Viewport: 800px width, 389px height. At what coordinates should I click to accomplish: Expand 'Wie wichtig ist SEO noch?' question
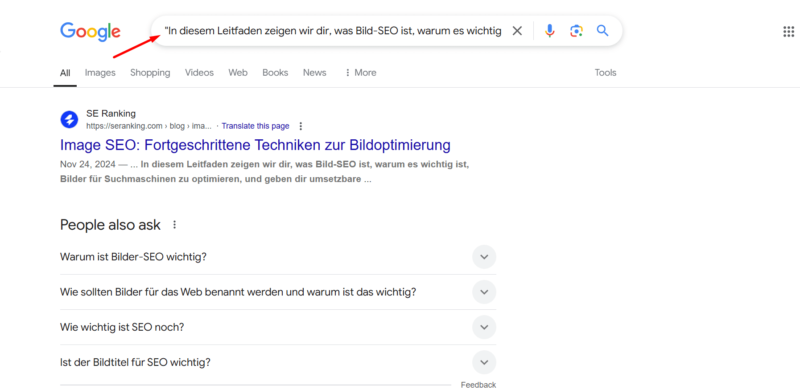(x=278, y=327)
